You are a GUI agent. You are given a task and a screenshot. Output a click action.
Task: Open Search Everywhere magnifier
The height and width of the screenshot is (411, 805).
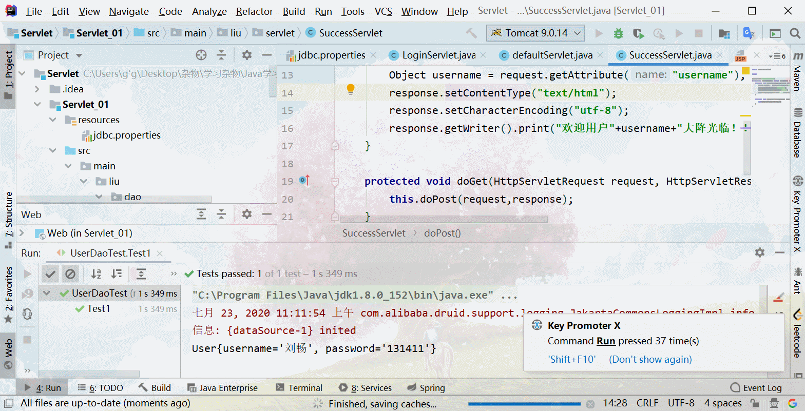(795, 33)
